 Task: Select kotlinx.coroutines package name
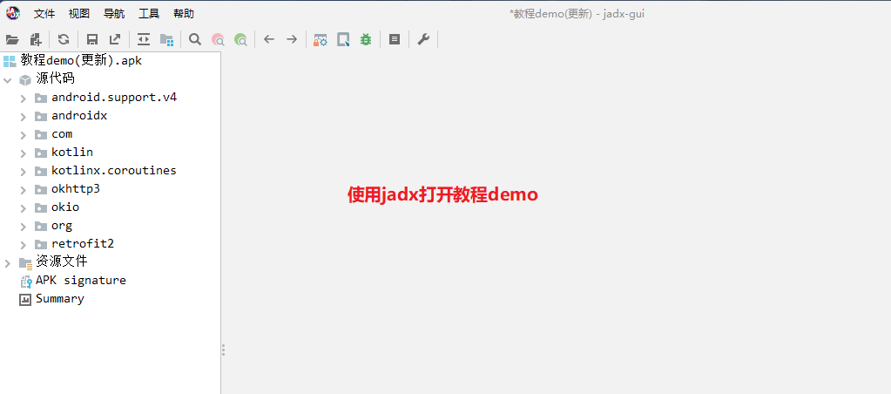coord(113,170)
